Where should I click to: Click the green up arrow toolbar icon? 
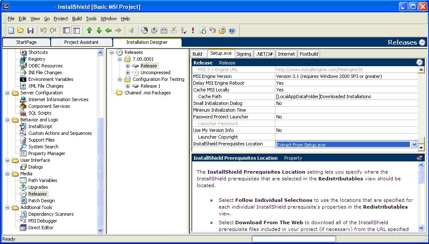coord(89,30)
